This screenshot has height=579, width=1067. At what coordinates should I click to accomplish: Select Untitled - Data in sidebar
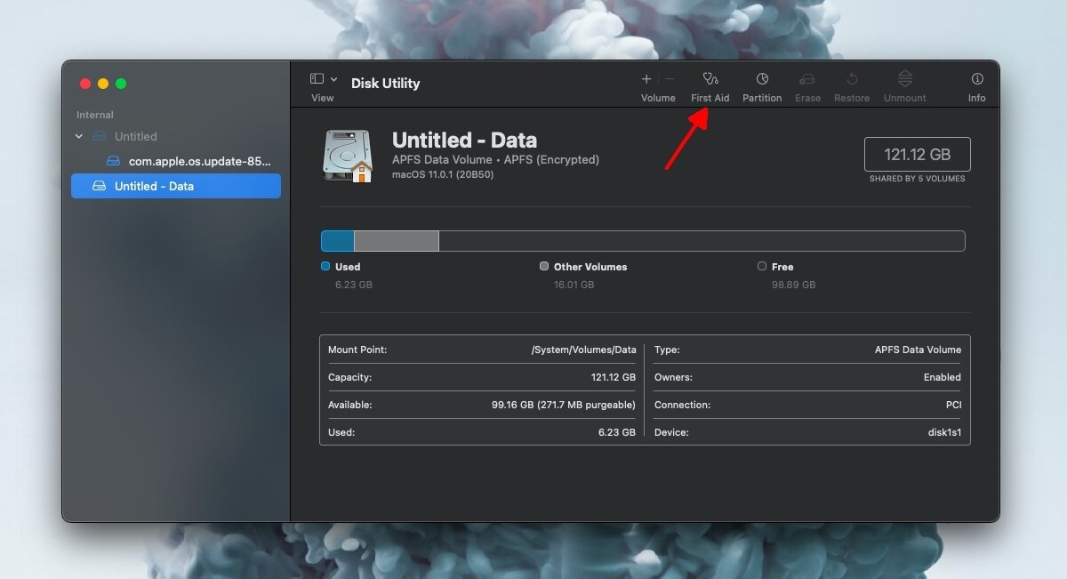coord(154,186)
